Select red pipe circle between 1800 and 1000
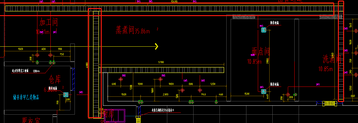This screenshot has width=358, height=123. pyautogui.click(x=160, y=79)
